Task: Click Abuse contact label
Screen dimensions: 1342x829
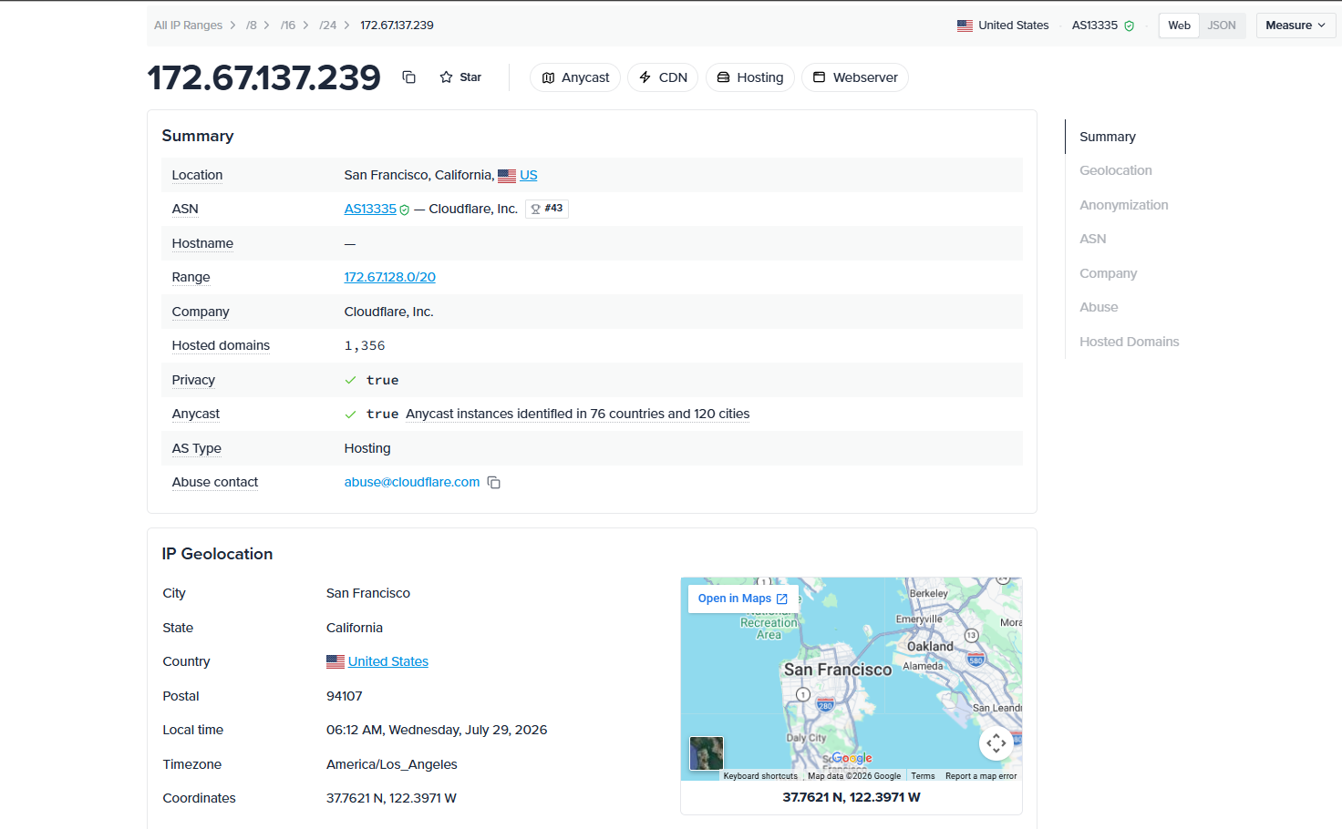Action: click(x=215, y=482)
